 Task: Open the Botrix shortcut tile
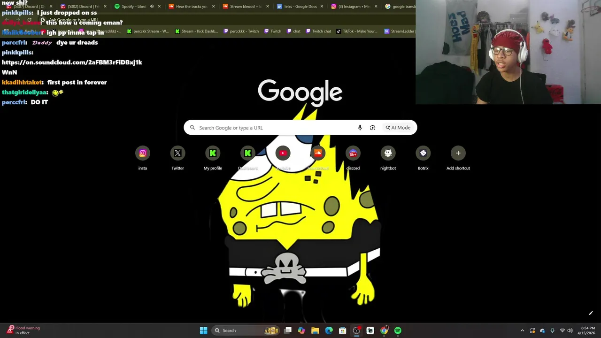423,158
